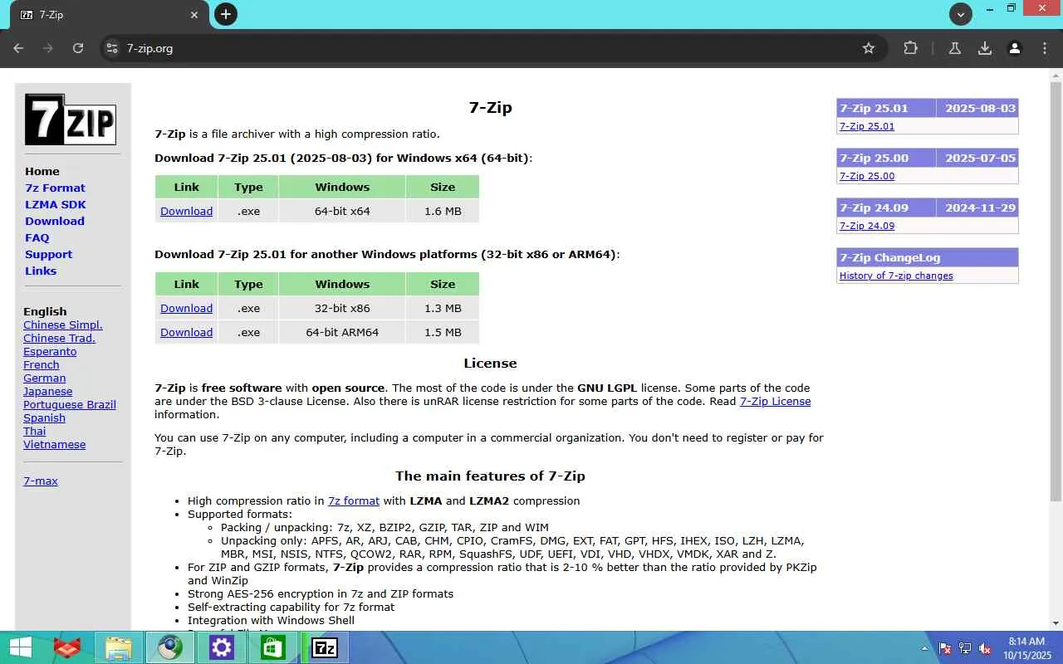The width and height of the screenshot is (1063, 664).
Task: Download the 32-bit x86 .exe installer
Action: point(186,308)
